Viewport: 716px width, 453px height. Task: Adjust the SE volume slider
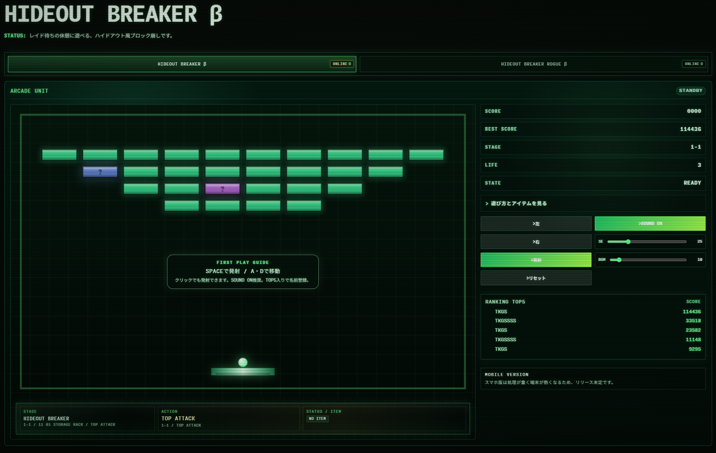coord(646,241)
